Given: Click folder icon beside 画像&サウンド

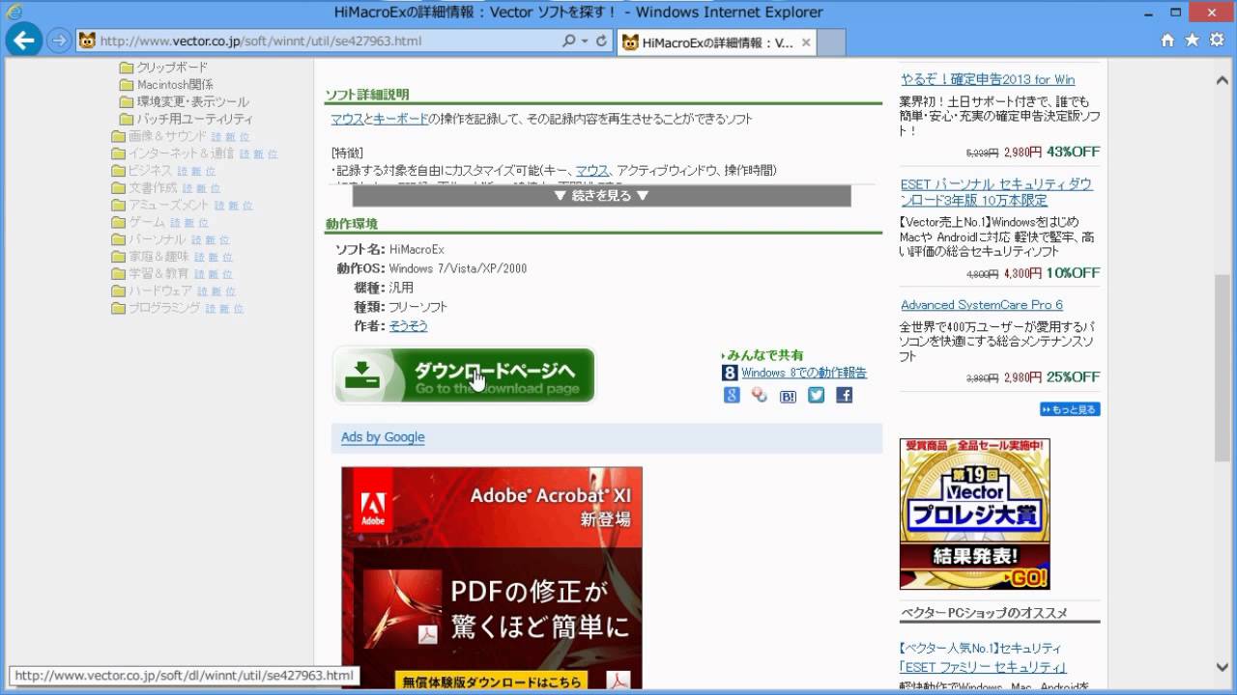Looking at the screenshot, I should point(118,136).
